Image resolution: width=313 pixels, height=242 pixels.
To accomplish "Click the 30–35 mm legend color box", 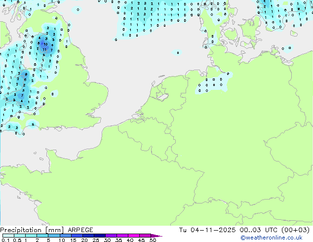I will pyautogui.click(x=111, y=236).
